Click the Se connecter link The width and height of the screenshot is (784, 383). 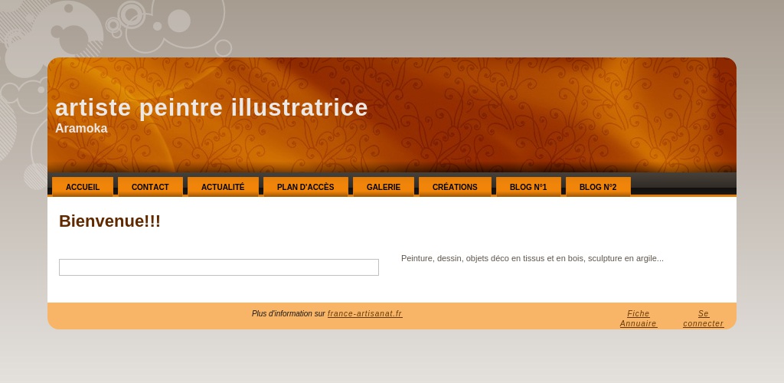pyautogui.click(x=704, y=319)
